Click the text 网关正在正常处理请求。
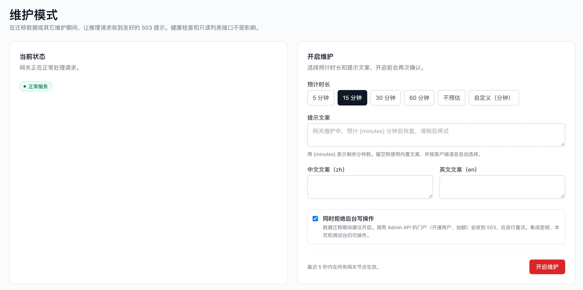The width and height of the screenshot is (583, 290). pos(50,68)
